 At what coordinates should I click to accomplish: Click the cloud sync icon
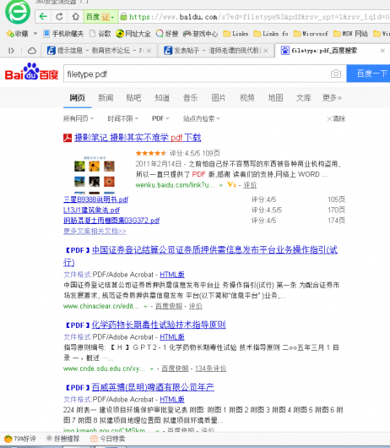click(32, 51)
